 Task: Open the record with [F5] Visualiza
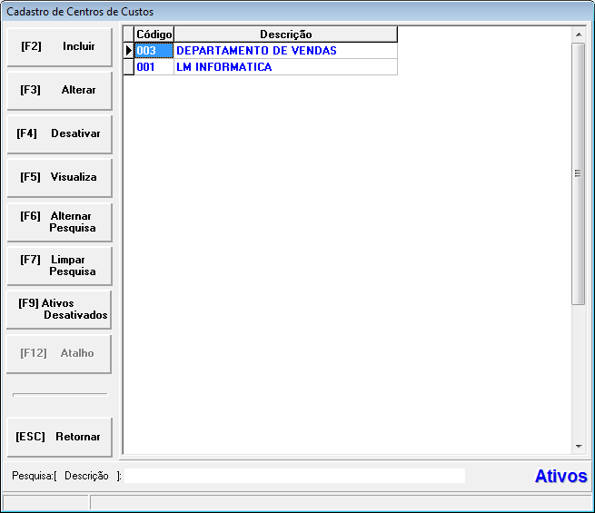tap(59, 178)
